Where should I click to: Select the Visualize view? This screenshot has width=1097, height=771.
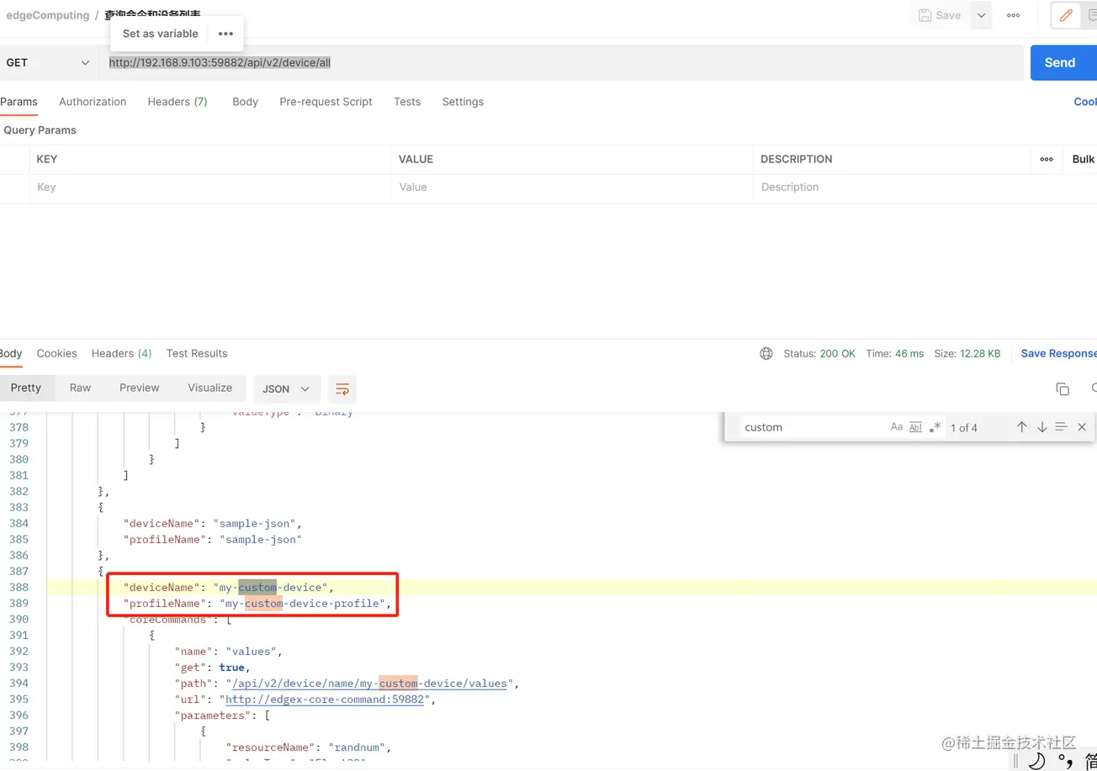tap(209, 388)
